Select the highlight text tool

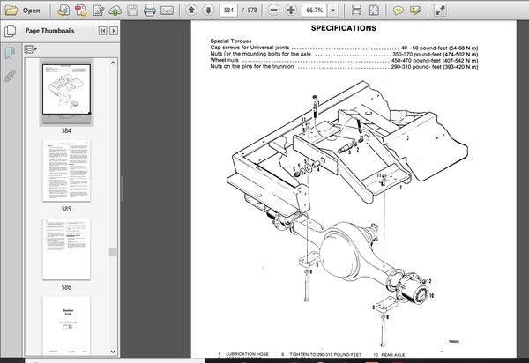[x=418, y=11]
